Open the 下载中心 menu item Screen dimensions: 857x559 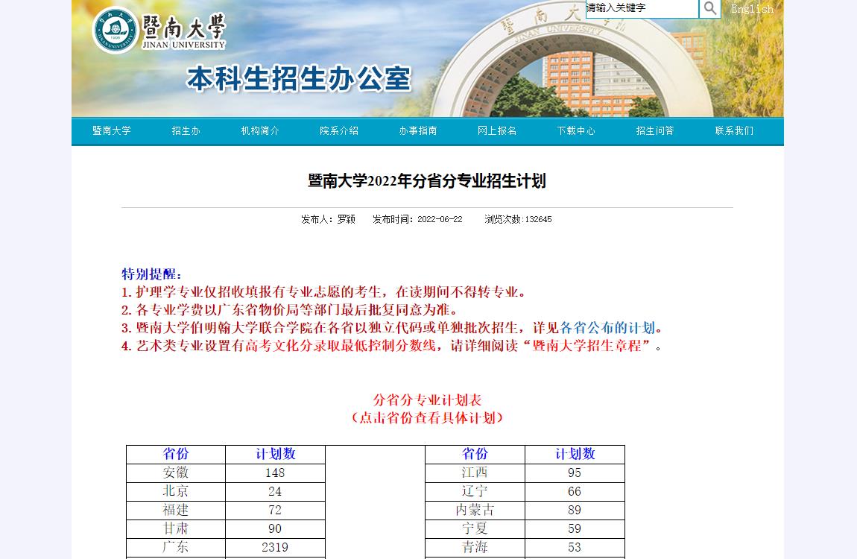pos(576,130)
